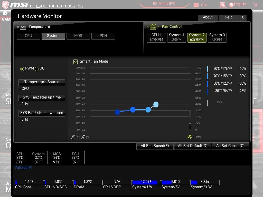Select the MOS temperature tab
Image resolution: width=263 pixels, height=197 pixels.
[x=78, y=36]
